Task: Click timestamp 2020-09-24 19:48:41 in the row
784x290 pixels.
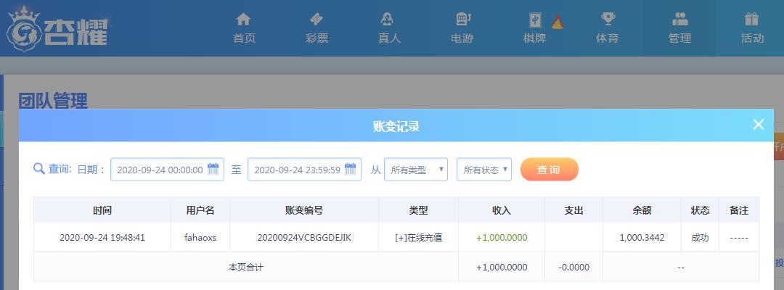Action: (102, 238)
